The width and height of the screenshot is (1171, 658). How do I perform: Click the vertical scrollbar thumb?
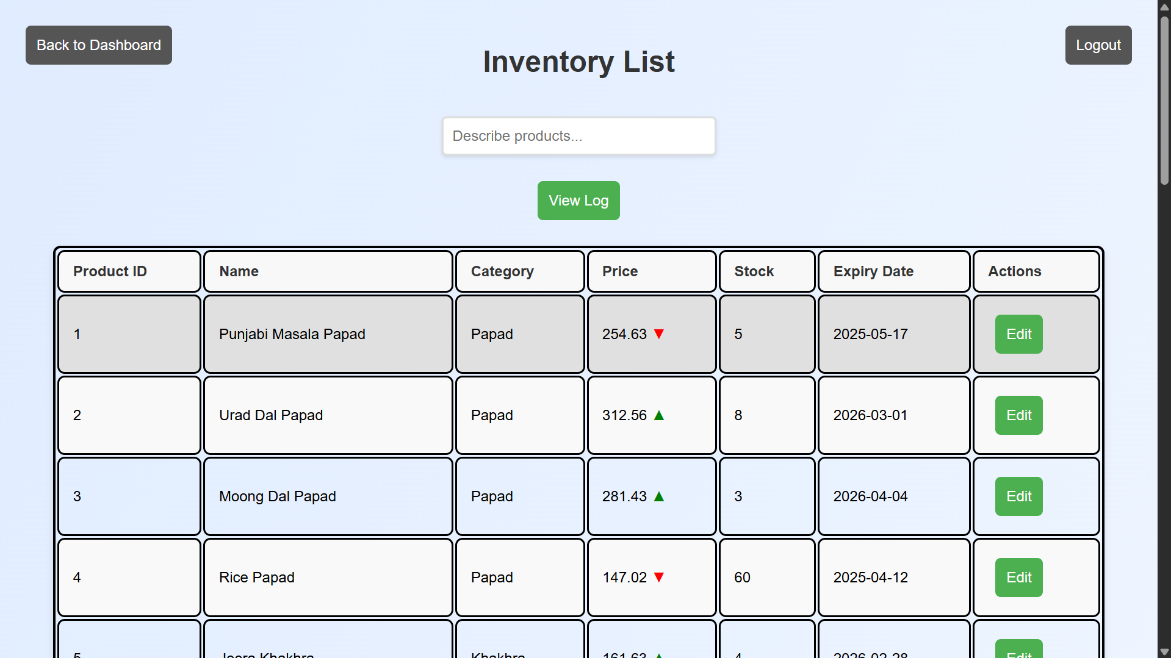click(1164, 101)
